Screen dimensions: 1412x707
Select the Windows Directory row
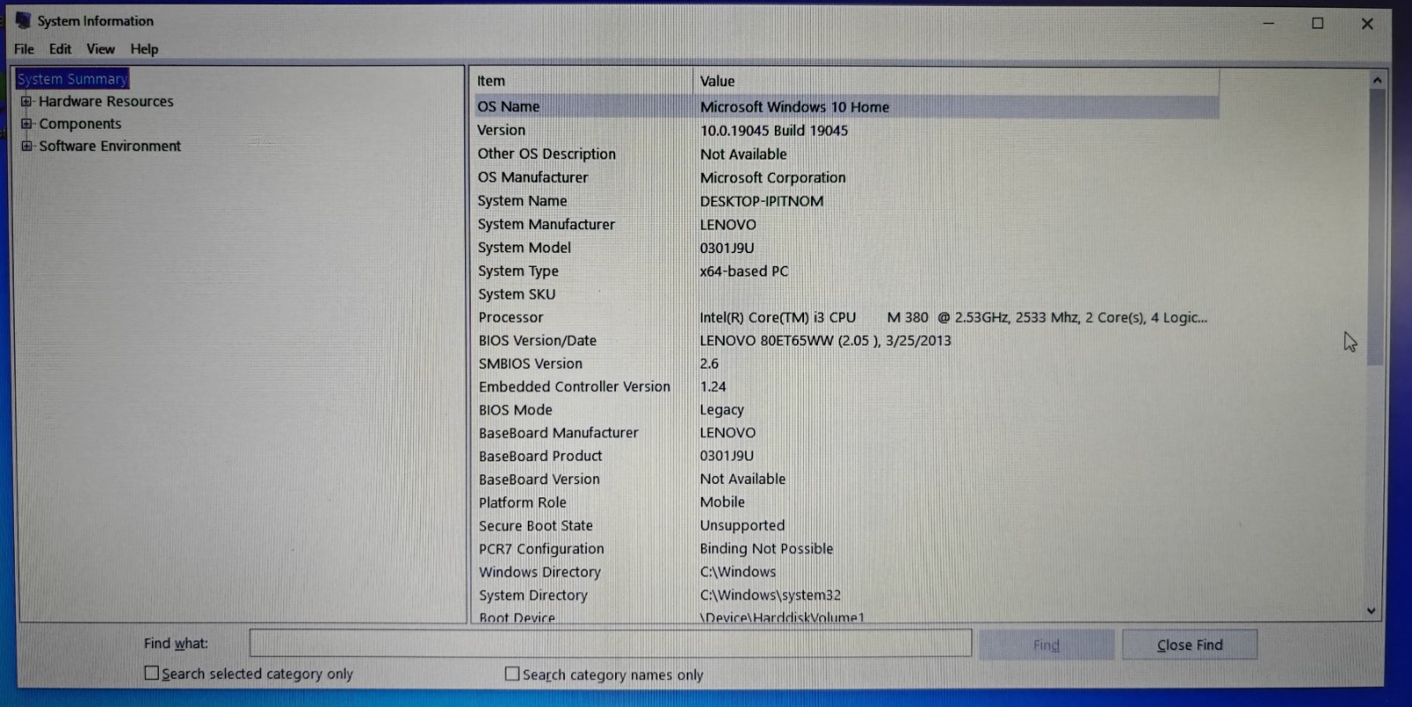coord(846,571)
